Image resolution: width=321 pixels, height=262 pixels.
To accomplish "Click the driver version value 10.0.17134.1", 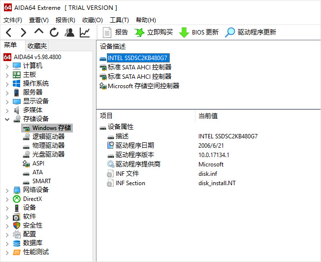I will 214,155.
